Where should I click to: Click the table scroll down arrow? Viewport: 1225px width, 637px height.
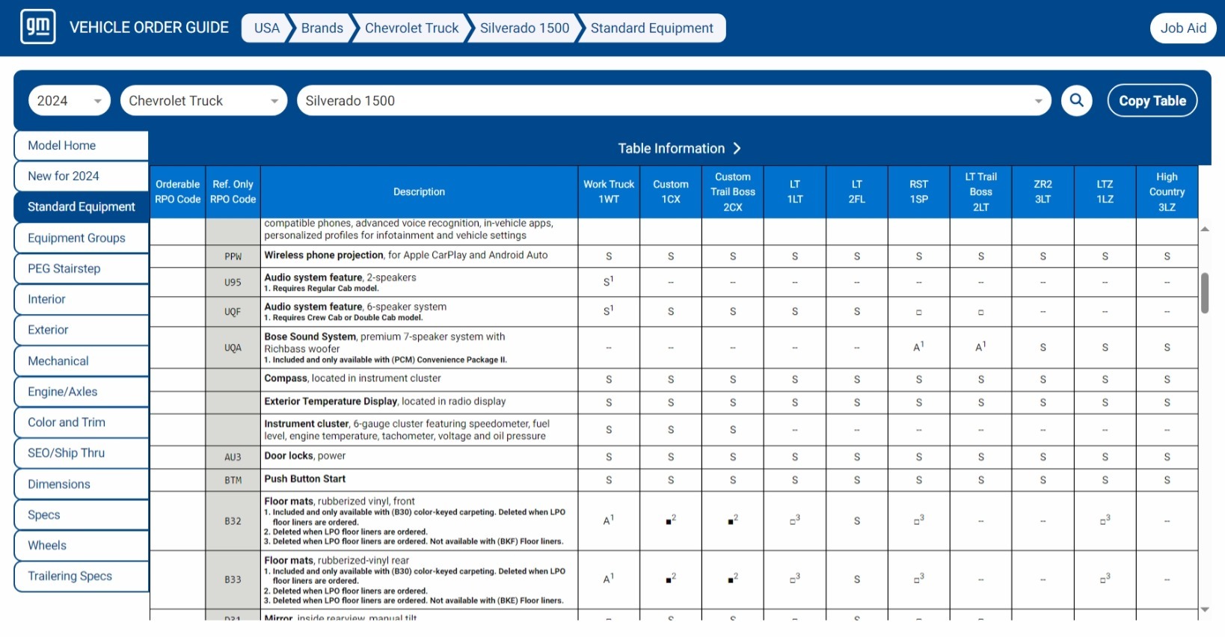(1205, 609)
